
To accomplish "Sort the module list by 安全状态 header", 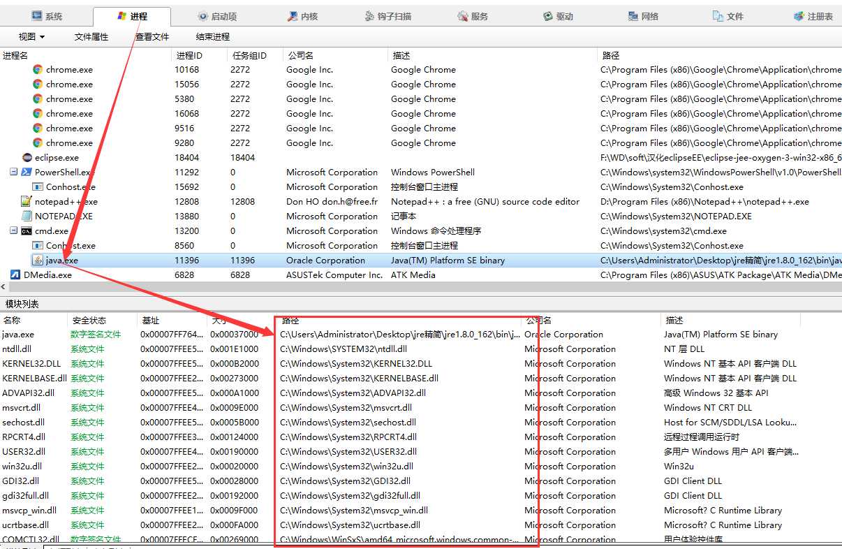I will click(x=103, y=320).
